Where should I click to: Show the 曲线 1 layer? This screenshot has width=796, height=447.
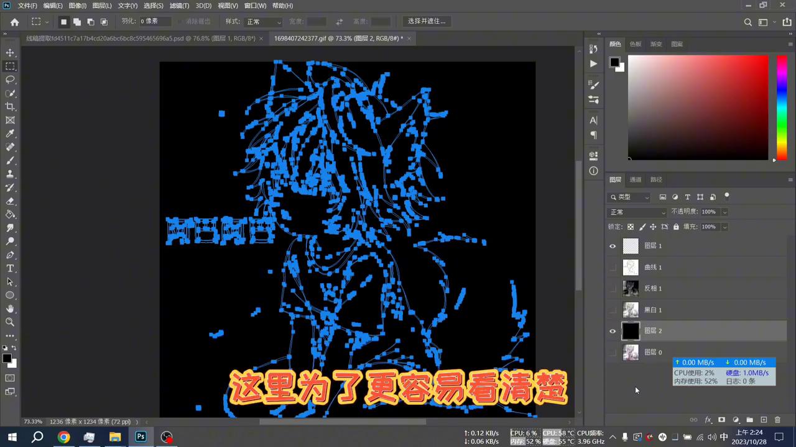pyautogui.click(x=613, y=267)
